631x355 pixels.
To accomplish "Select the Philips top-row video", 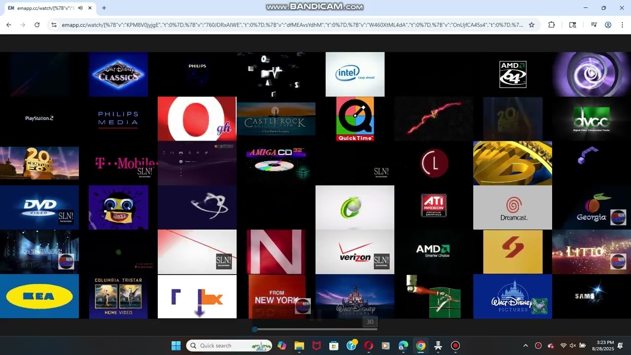I will (x=197, y=74).
